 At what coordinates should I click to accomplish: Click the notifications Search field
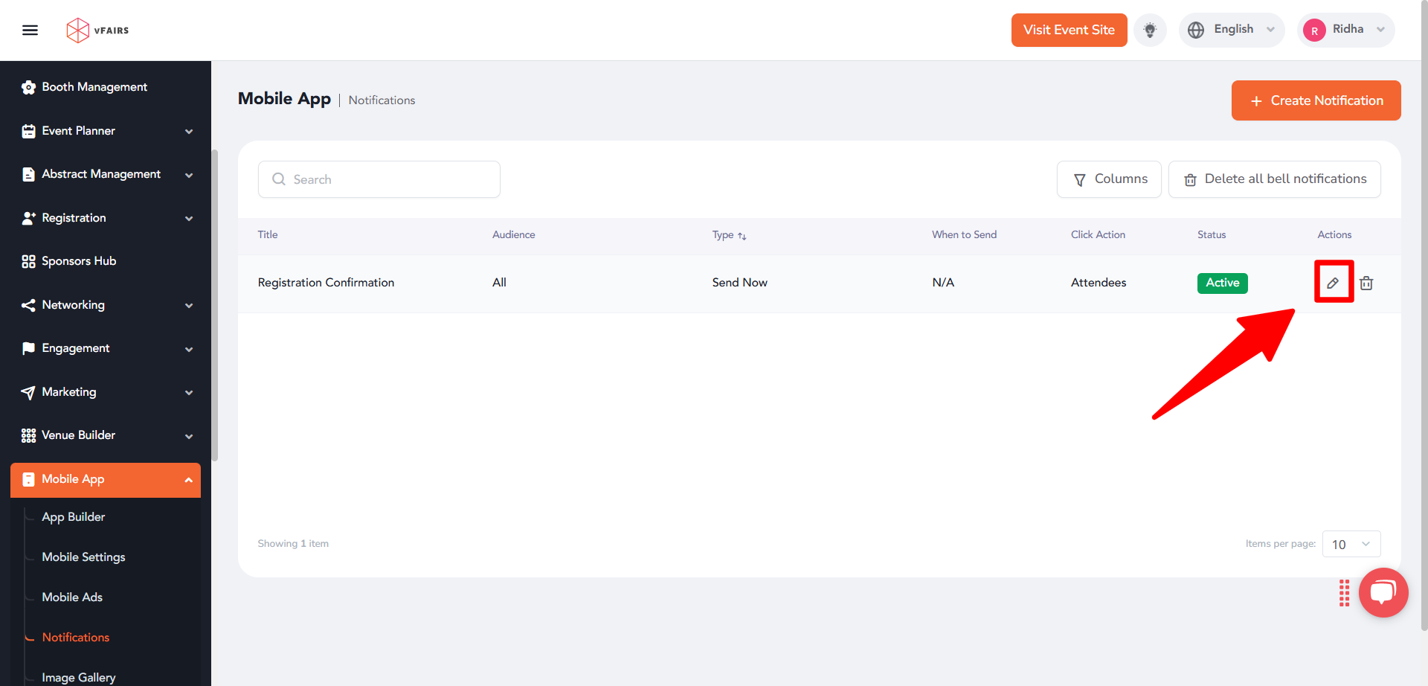tap(379, 179)
